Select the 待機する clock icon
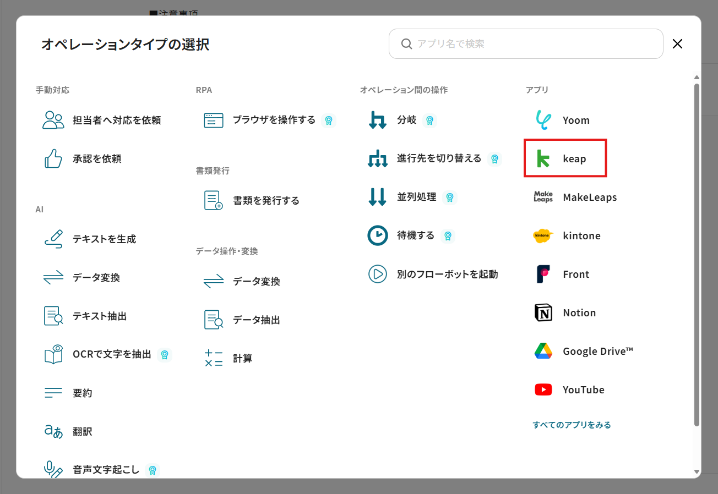 pos(378,235)
